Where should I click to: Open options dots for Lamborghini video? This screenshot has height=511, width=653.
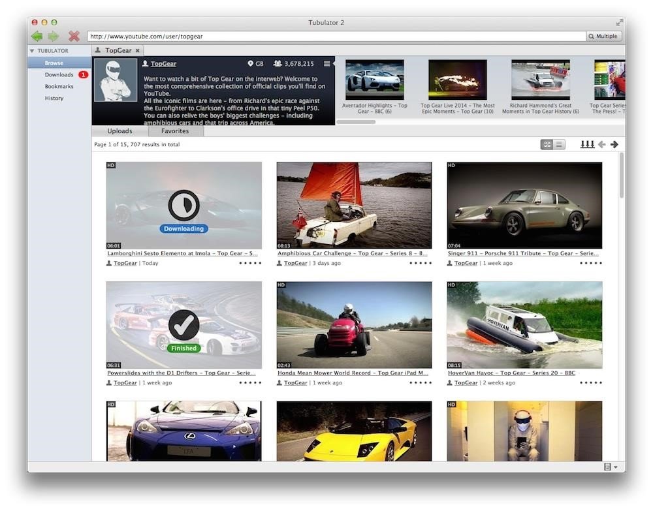pyautogui.click(x=250, y=263)
